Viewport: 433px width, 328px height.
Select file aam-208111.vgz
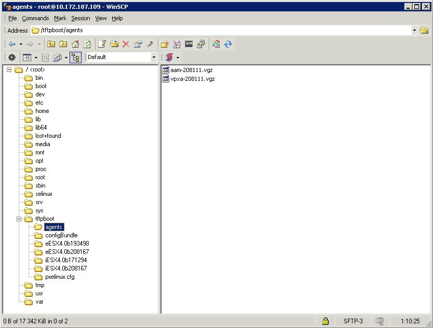tap(192, 70)
